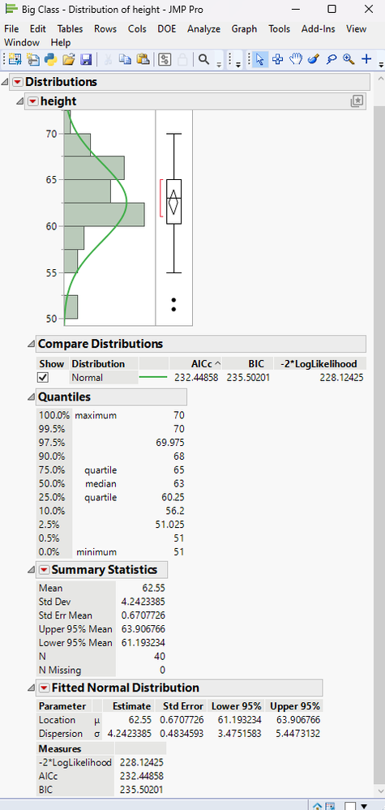Open the height red triangle menu
This screenshot has height=810, width=385.
coord(32,102)
